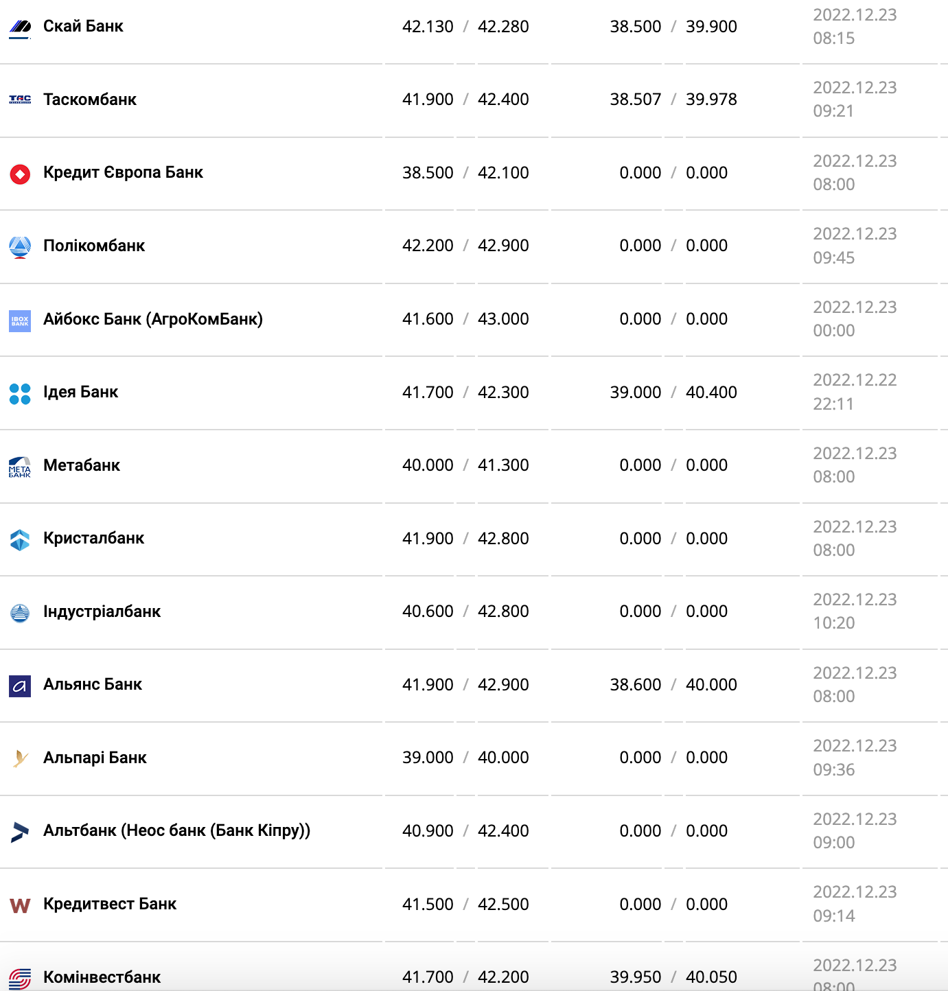Image resolution: width=948 pixels, height=991 pixels.
Task: Click the Скай Банк logo icon
Action: (20, 27)
